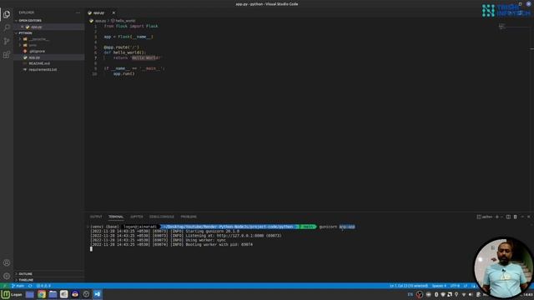Click the Explorer more actions ellipsis
This screenshot has height=300, width=534.
[x=78, y=12]
